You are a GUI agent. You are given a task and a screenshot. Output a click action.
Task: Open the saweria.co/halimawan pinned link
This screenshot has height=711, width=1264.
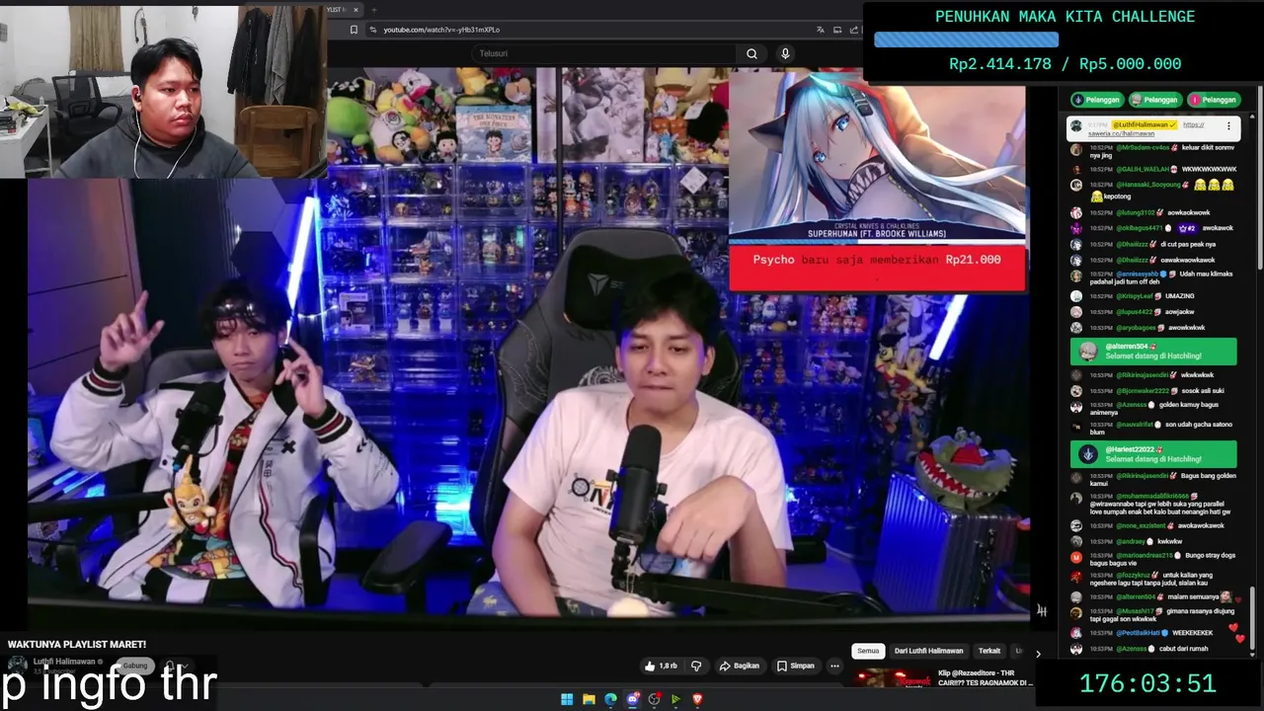click(1120, 133)
